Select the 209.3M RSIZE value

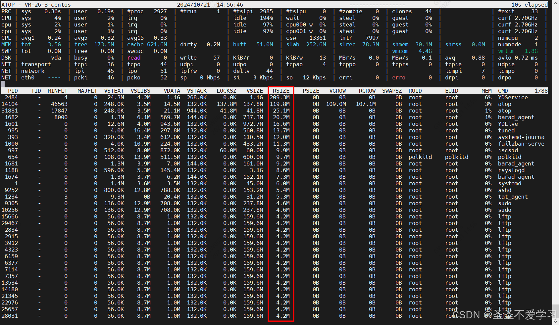279,97
